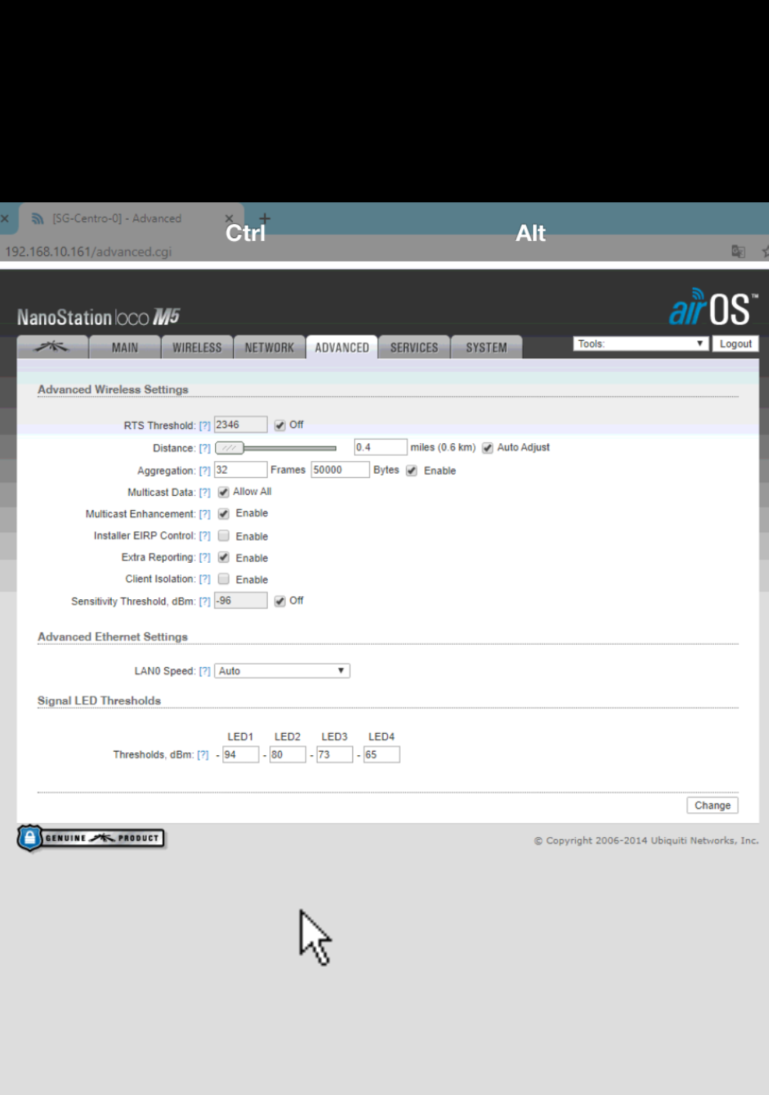This screenshot has height=1095, width=769.
Task: Click the Sensitivity Threshold dBm field
Action: [241, 601]
